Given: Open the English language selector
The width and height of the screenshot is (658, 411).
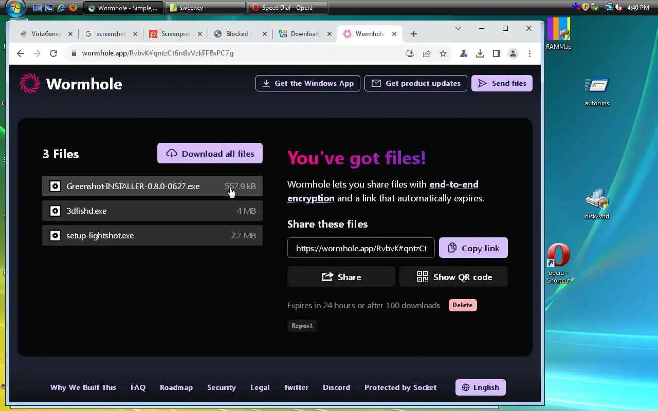Looking at the screenshot, I should [x=481, y=387].
